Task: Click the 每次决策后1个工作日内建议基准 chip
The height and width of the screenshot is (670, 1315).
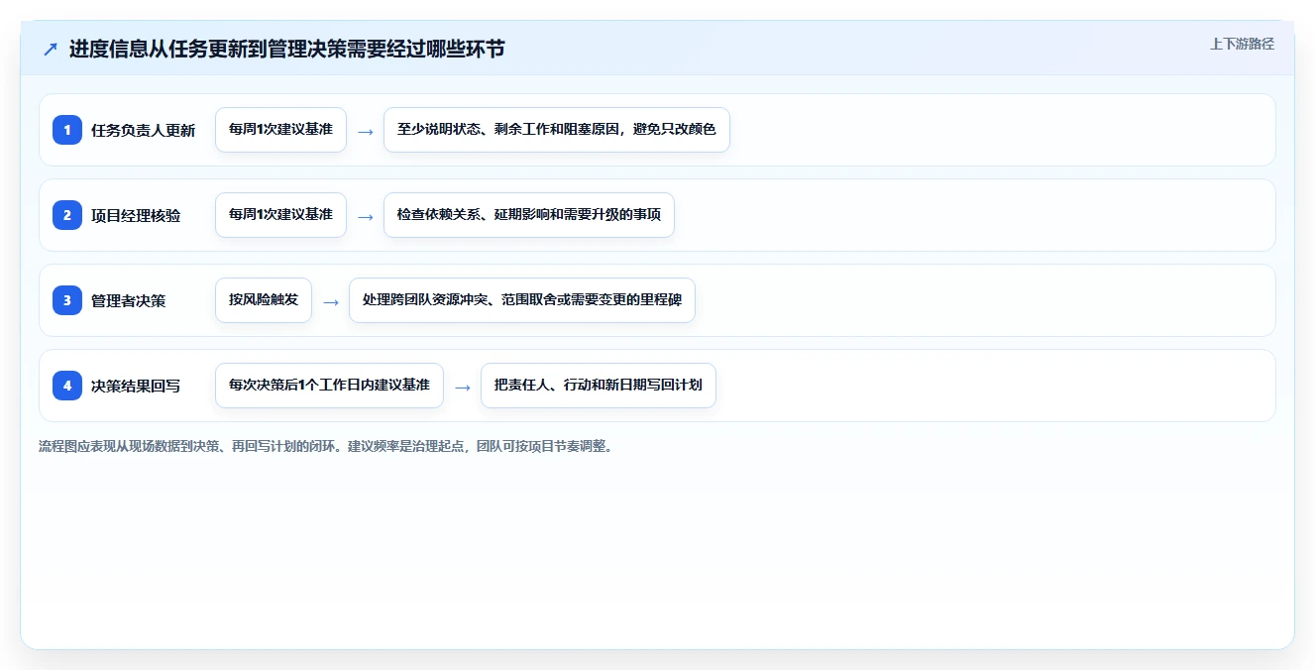Action: [329, 386]
